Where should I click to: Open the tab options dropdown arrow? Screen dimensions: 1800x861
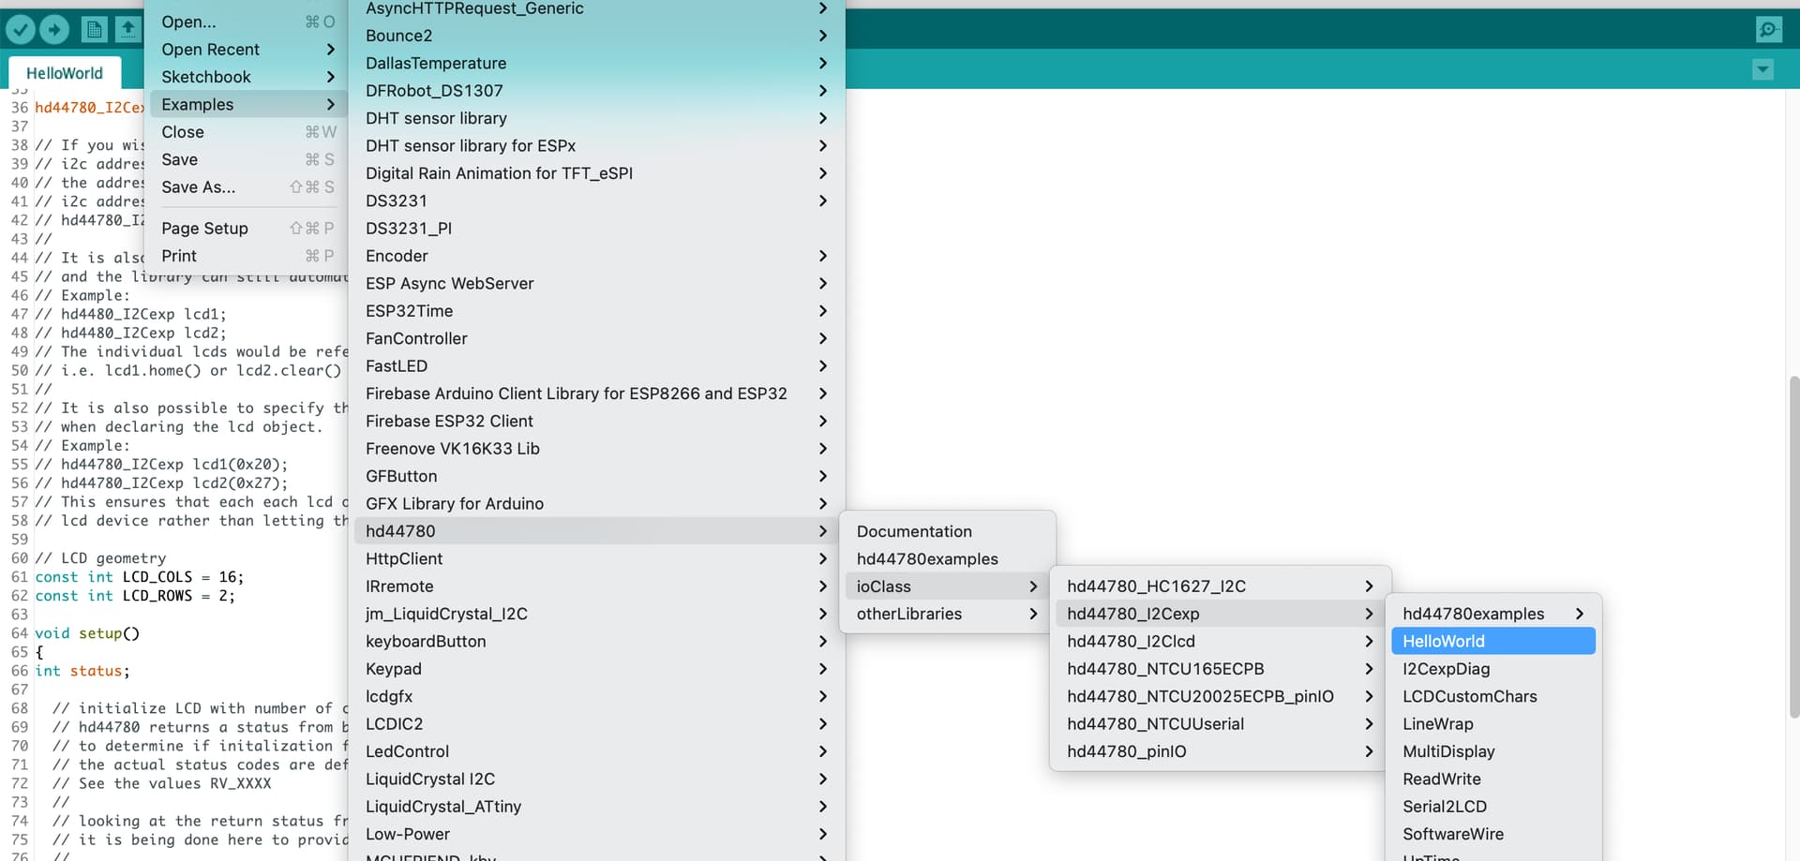pyautogui.click(x=1762, y=69)
